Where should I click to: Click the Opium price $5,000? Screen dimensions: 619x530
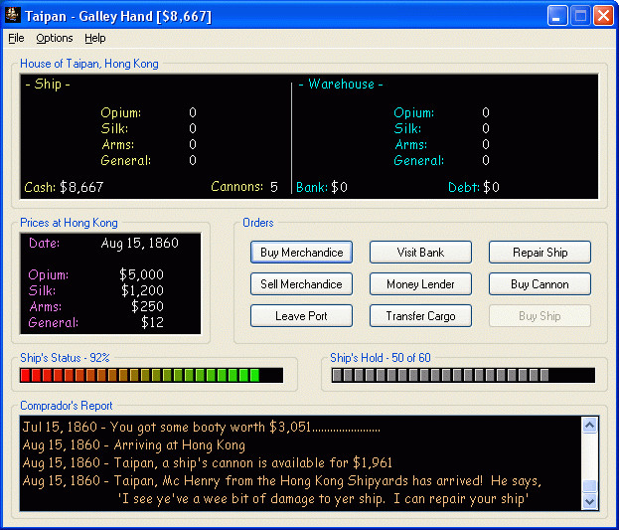(141, 274)
